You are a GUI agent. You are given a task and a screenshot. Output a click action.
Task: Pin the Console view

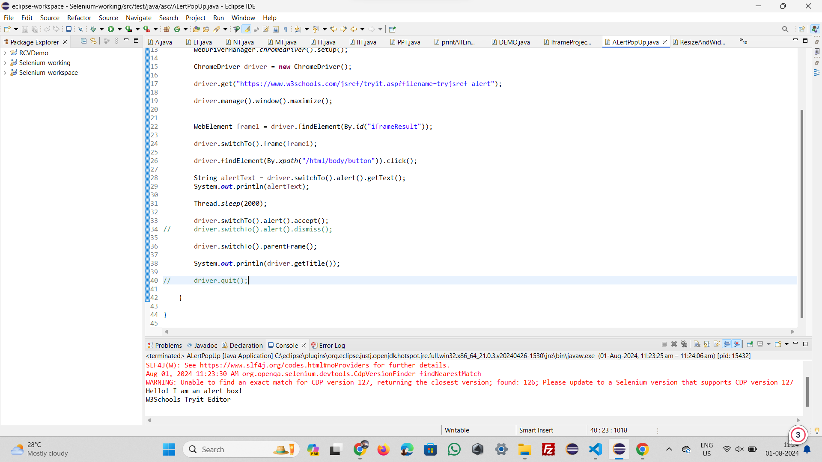click(x=750, y=344)
